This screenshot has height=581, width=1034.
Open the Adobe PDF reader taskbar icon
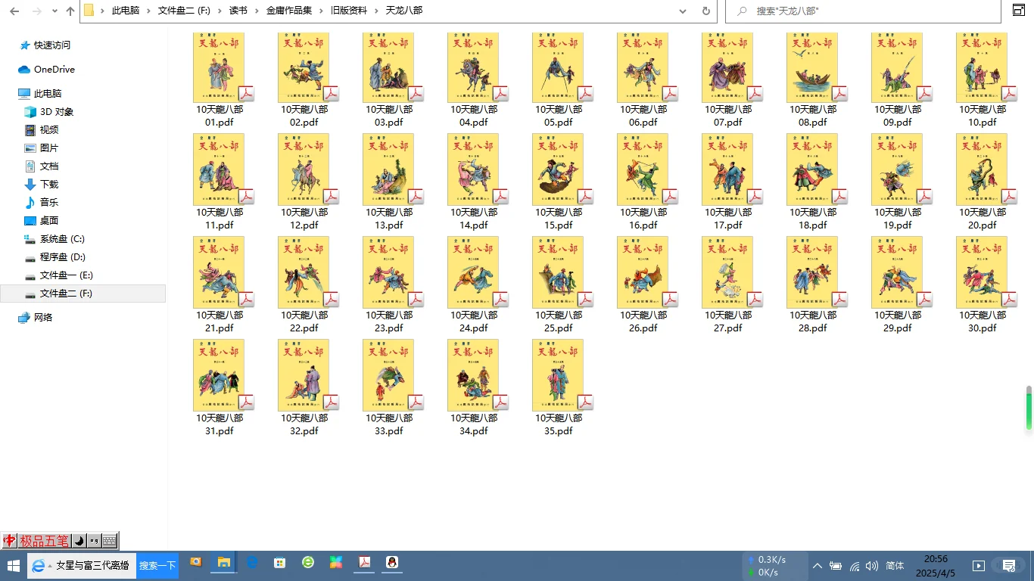tap(364, 562)
